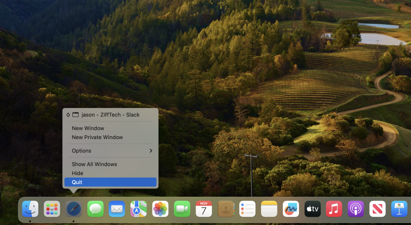Viewport: 411px width, 225px height.
Task: Launch the Launchpad app grid
Action: point(52,209)
